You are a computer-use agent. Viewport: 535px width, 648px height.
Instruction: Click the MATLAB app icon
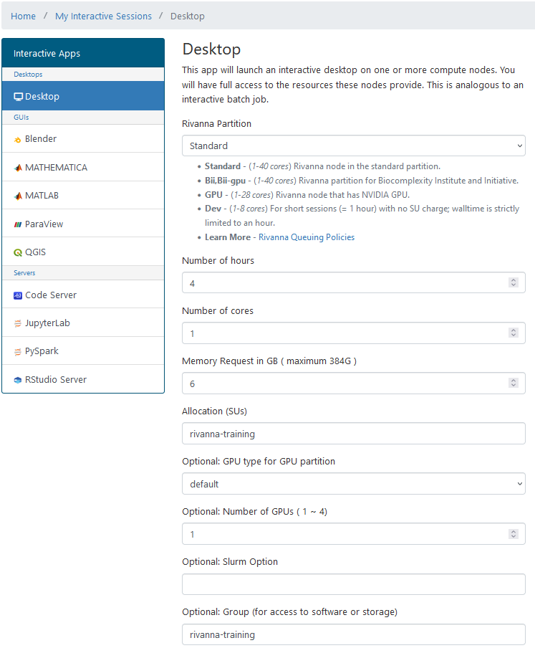click(18, 196)
